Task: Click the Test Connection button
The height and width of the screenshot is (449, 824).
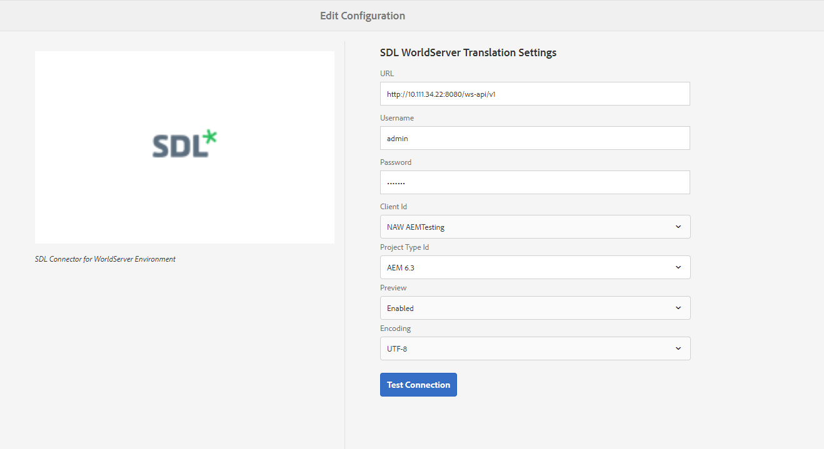Action: 418,385
